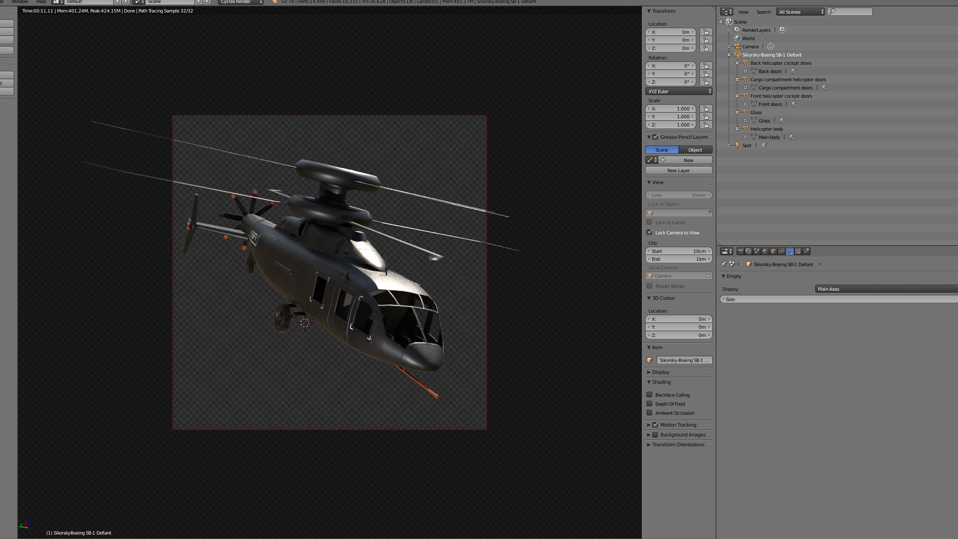Screen dimensions: 958x539
Task: Open the Window menu
Action: [x=19, y=2]
